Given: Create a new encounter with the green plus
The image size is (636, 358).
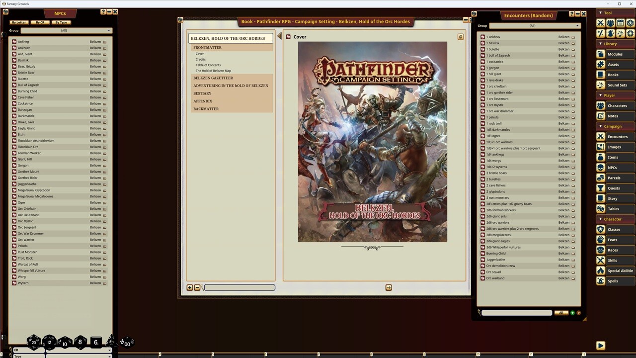Looking at the screenshot, I should coord(572,312).
